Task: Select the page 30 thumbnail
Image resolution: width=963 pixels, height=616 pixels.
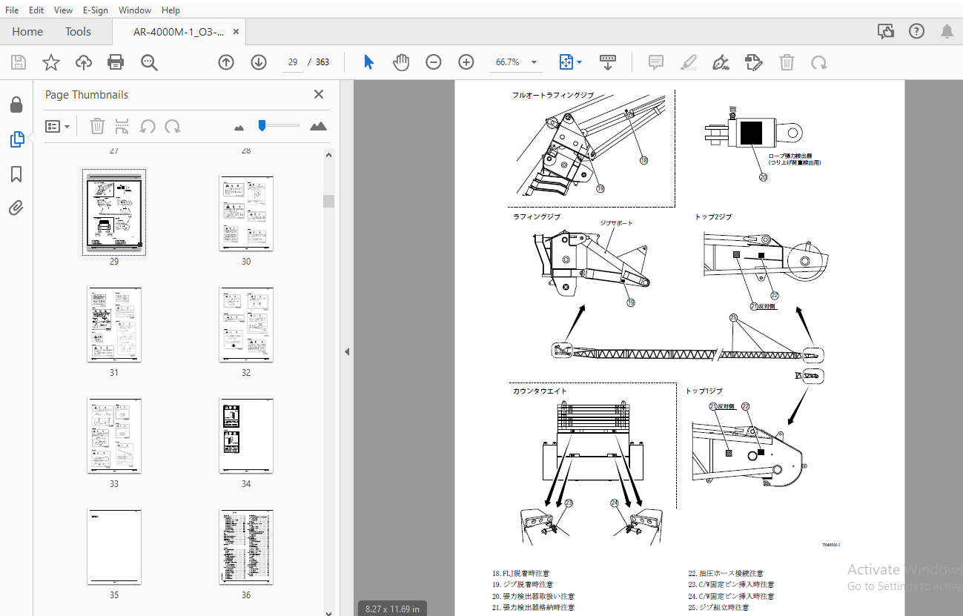Action: click(x=246, y=213)
